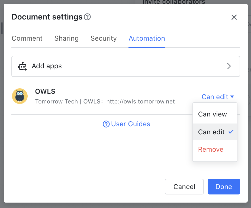Click the Add apps robot icon

[22, 66]
